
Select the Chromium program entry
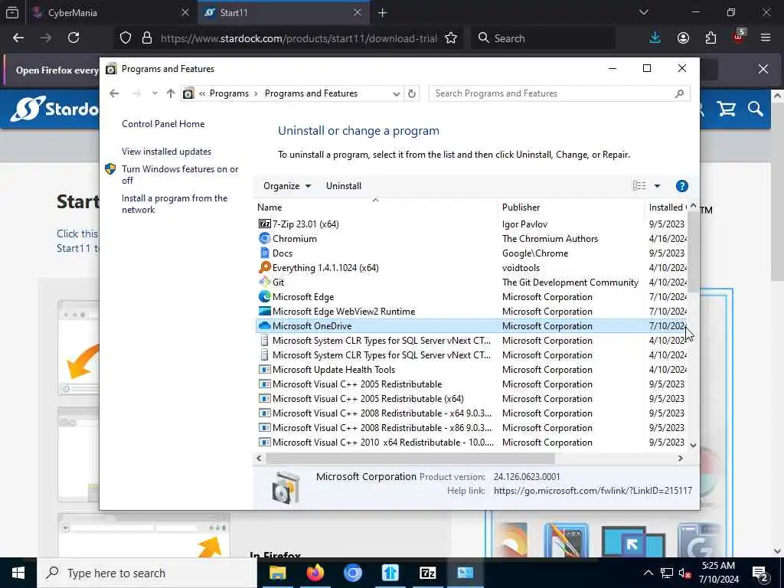point(470,239)
